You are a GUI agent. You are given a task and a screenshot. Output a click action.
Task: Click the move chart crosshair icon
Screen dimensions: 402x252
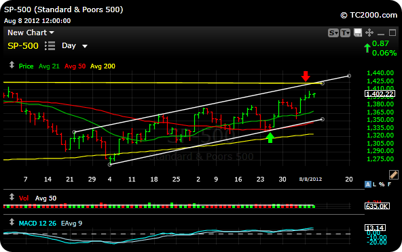click(x=369, y=33)
